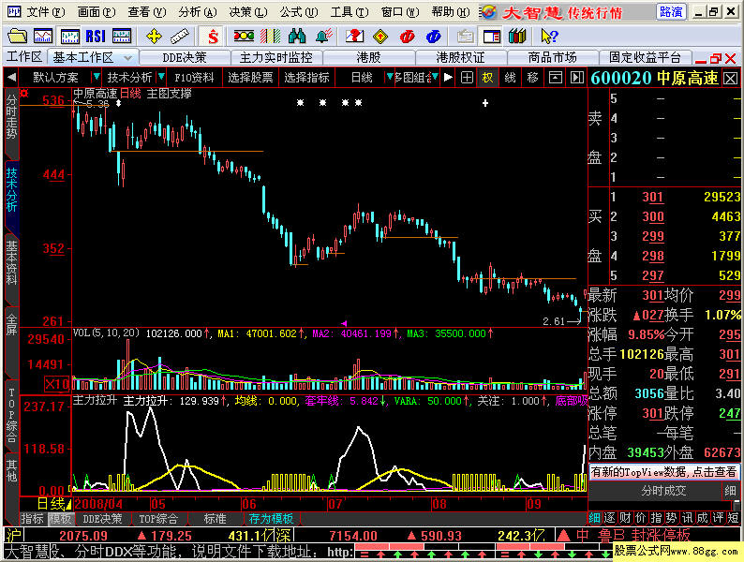
Task: Click the colored stripes indicator icon
Action: (270, 36)
